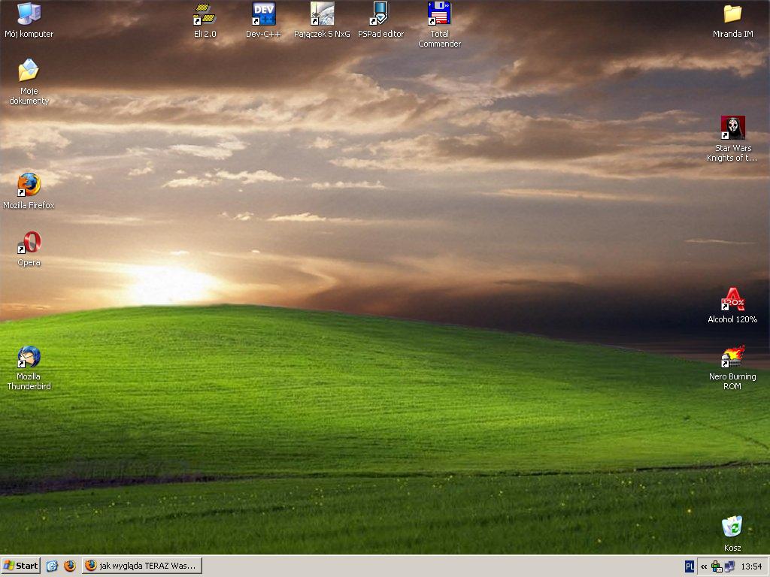This screenshot has height=577, width=770.
Task: Select the Eli 2.0 shortcut icon
Action: pos(205,20)
